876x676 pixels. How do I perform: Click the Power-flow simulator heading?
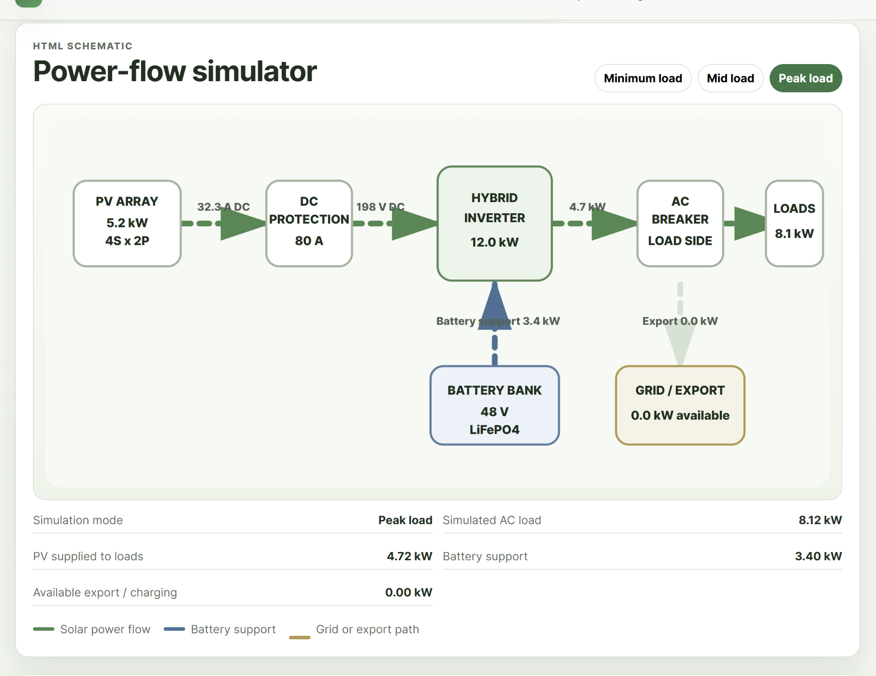coord(175,71)
